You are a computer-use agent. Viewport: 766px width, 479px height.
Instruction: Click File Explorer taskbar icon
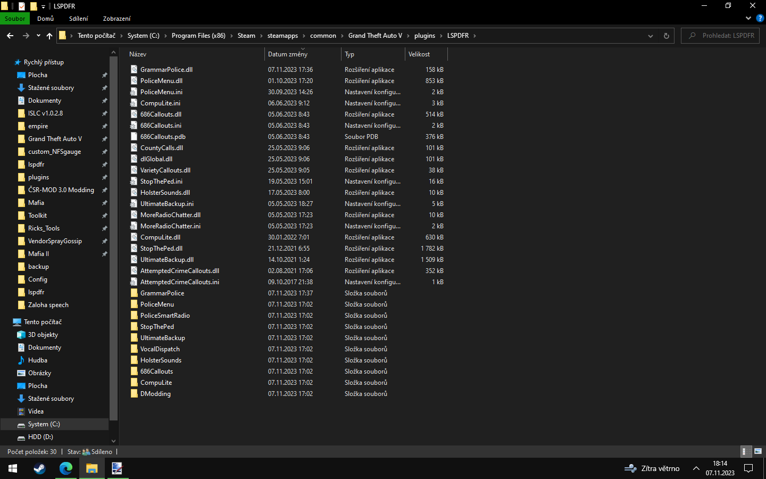point(92,468)
